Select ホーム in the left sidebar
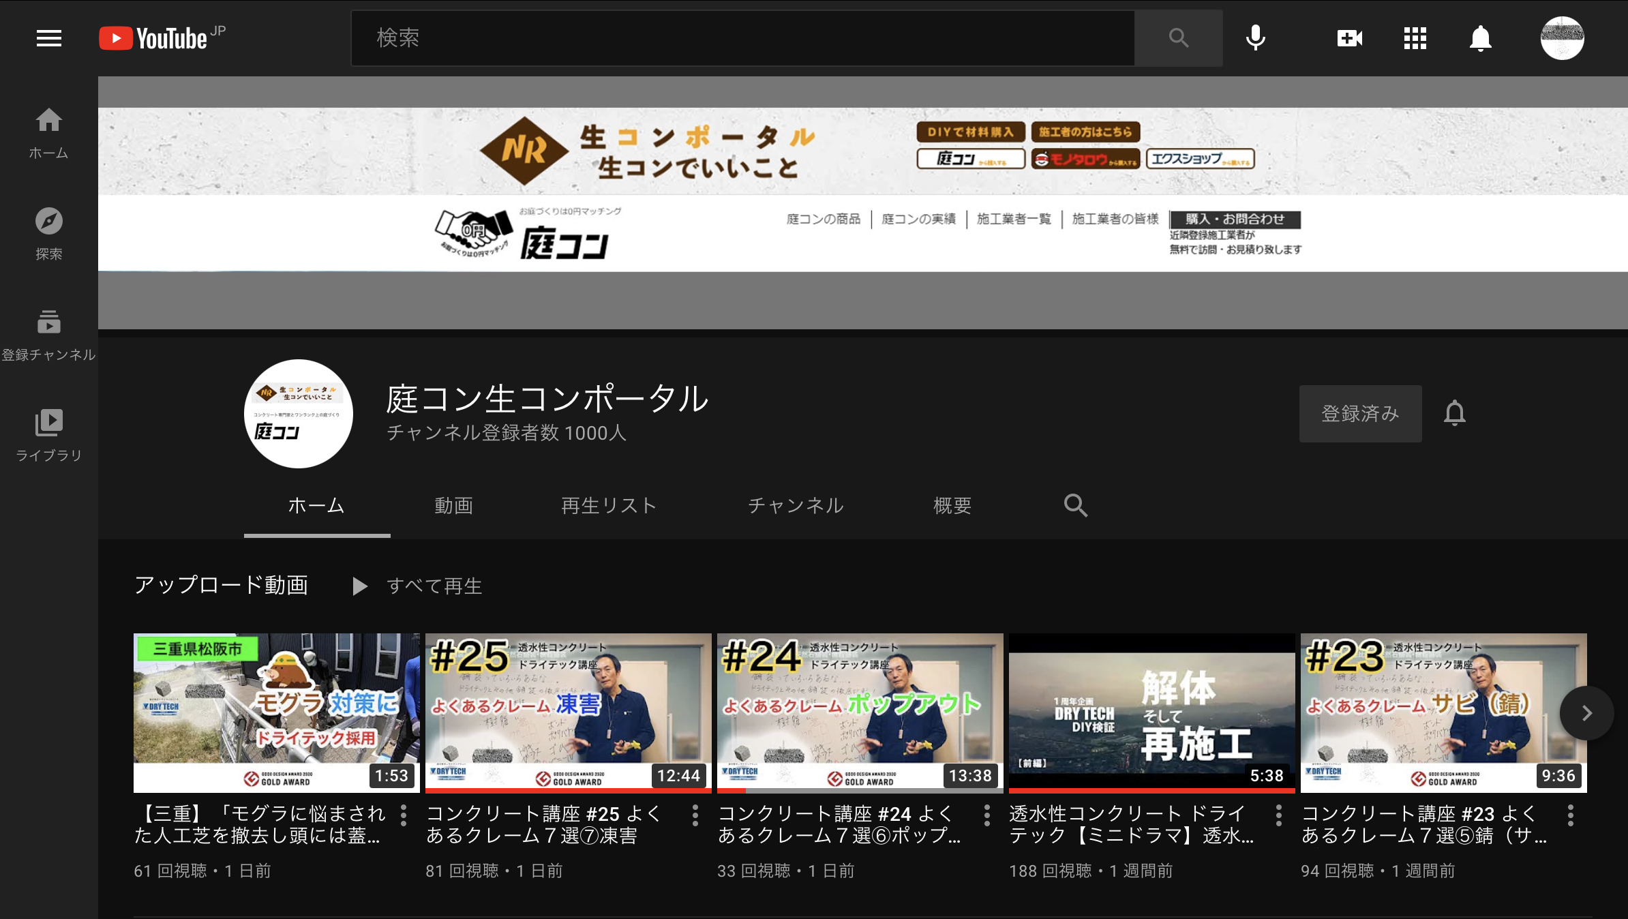This screenshot has width=1628, height=919. (48, 134)
